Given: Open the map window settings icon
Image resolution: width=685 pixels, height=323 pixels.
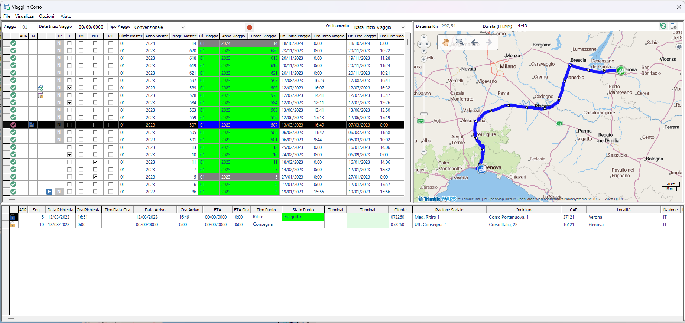Looking at the screenshot, I should tap(674, 26).
